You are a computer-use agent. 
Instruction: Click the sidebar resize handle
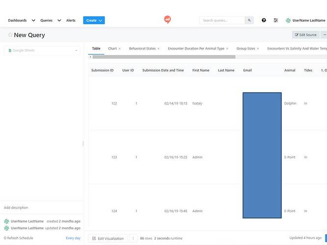tap(83, 144)
